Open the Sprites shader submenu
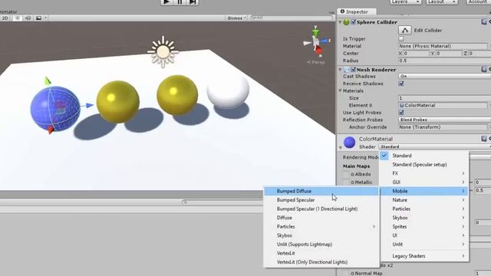491x276 pixels. pyautogui.click(x=424, y=227)
